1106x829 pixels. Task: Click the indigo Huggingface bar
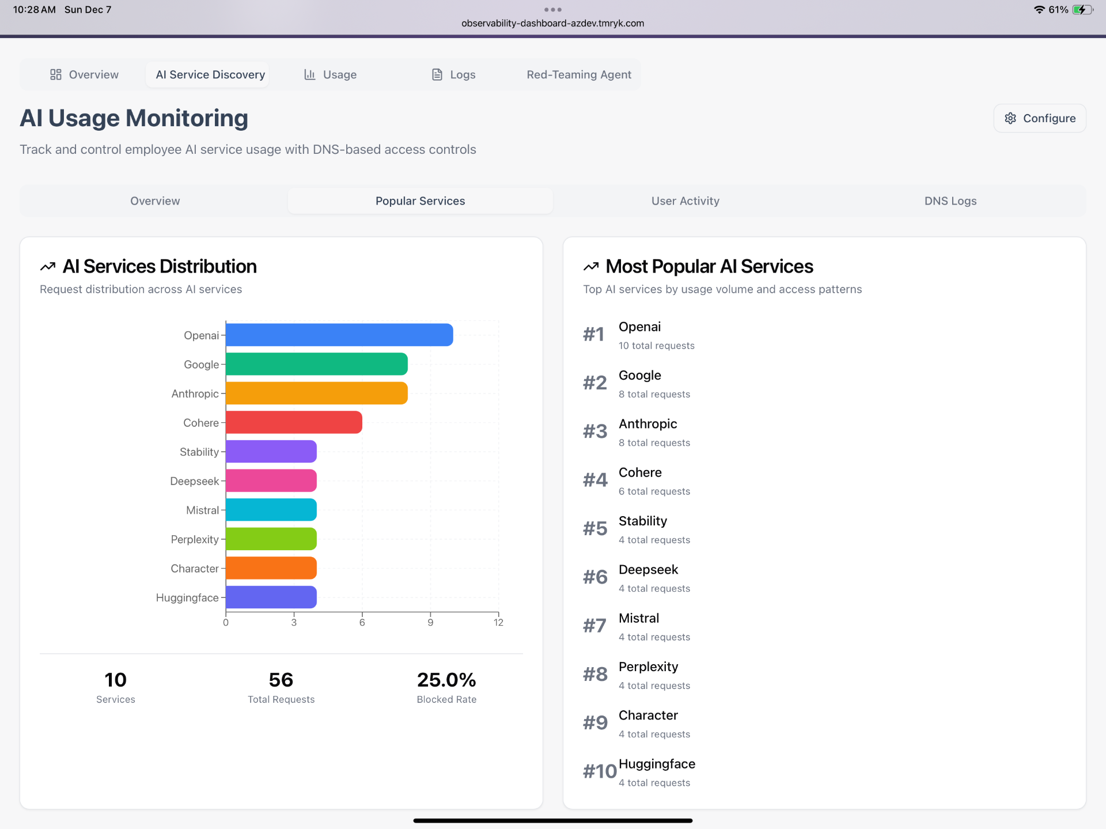[x=271, y=597]
